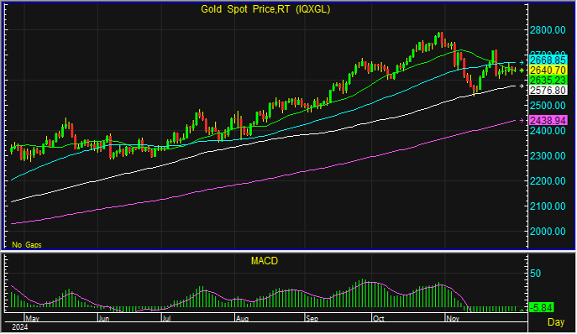The height and width of the screenshot is (334, 577).
Task: Select the Jul marker on time axis
Action: (x=166, y=319)
